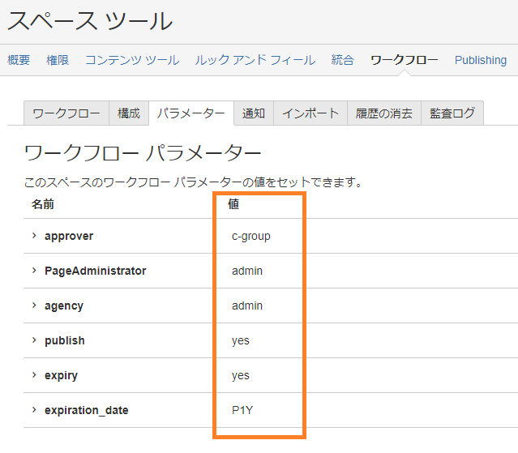Expand the PageAdministrator parameter chevron
Viewport: 518px width, 453px height.
[x=34, y=271]
